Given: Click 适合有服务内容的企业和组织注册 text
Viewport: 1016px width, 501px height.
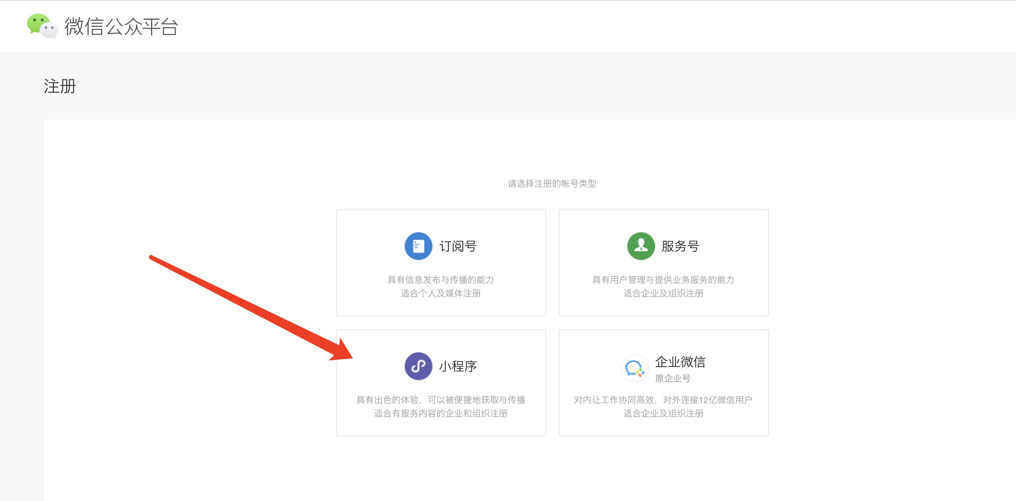Looking at the screenshot, I should pyautogui.click(x=441, y=414).
